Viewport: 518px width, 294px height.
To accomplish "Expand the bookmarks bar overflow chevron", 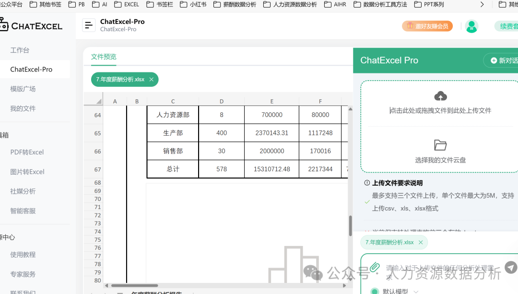I will [x=482, y=4].
